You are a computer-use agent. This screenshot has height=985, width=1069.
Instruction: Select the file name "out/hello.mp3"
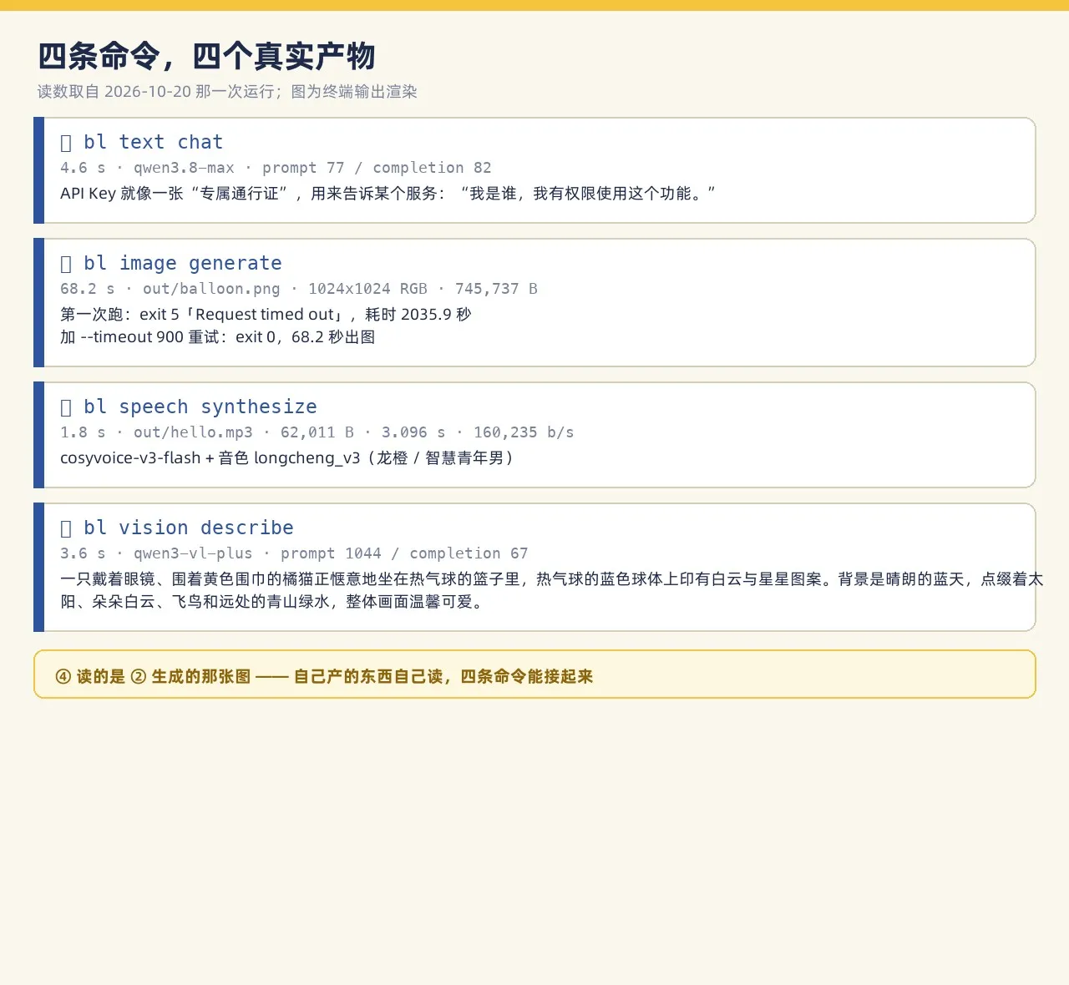click(193, 432)
